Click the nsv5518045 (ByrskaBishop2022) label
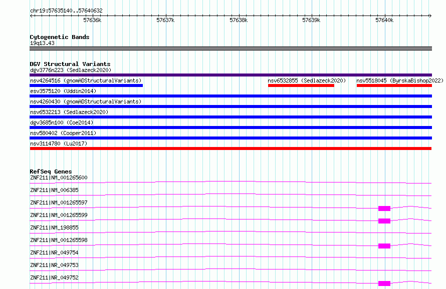 click(x=399, y=80)
